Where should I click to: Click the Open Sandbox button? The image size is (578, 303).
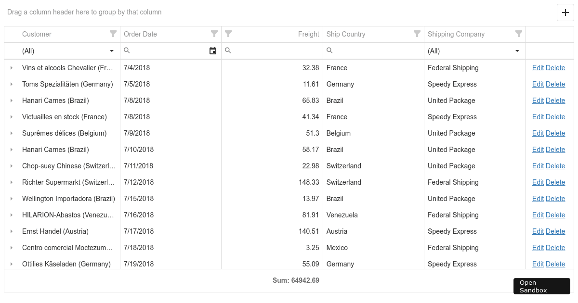coord(541,286)
